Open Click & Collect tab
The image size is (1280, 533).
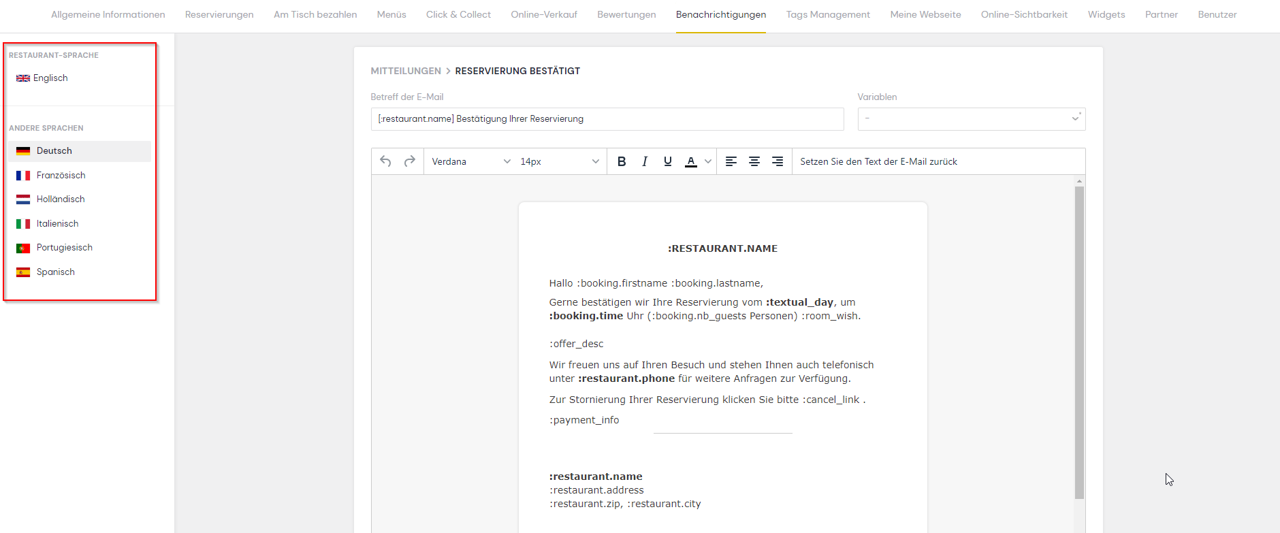(x=458, y=15)
